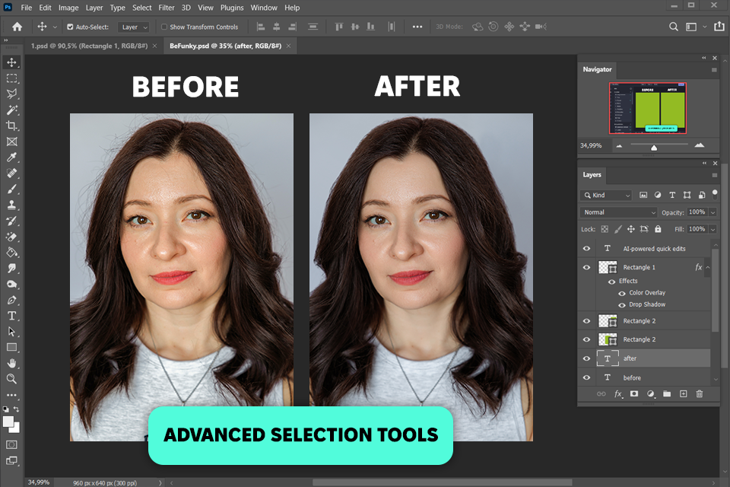Image resolution: width=730 pixels, height=487 pixels.
Task: Select the Frame tool
Action: 11,142
